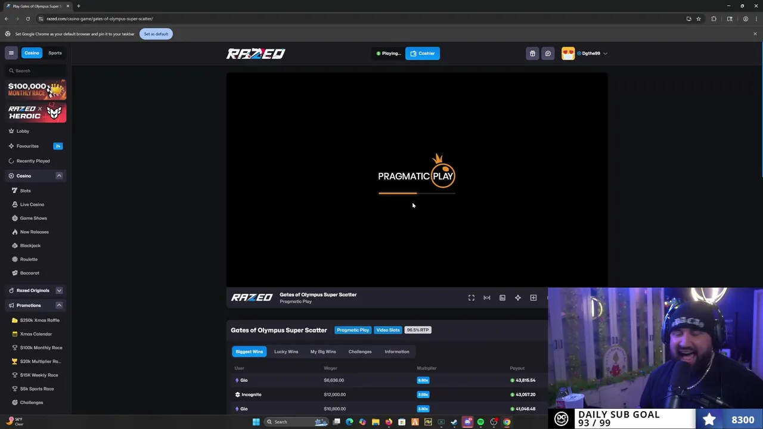763x429 pixels.
Task: Open Game Shows category
Action: pos(33,218)
